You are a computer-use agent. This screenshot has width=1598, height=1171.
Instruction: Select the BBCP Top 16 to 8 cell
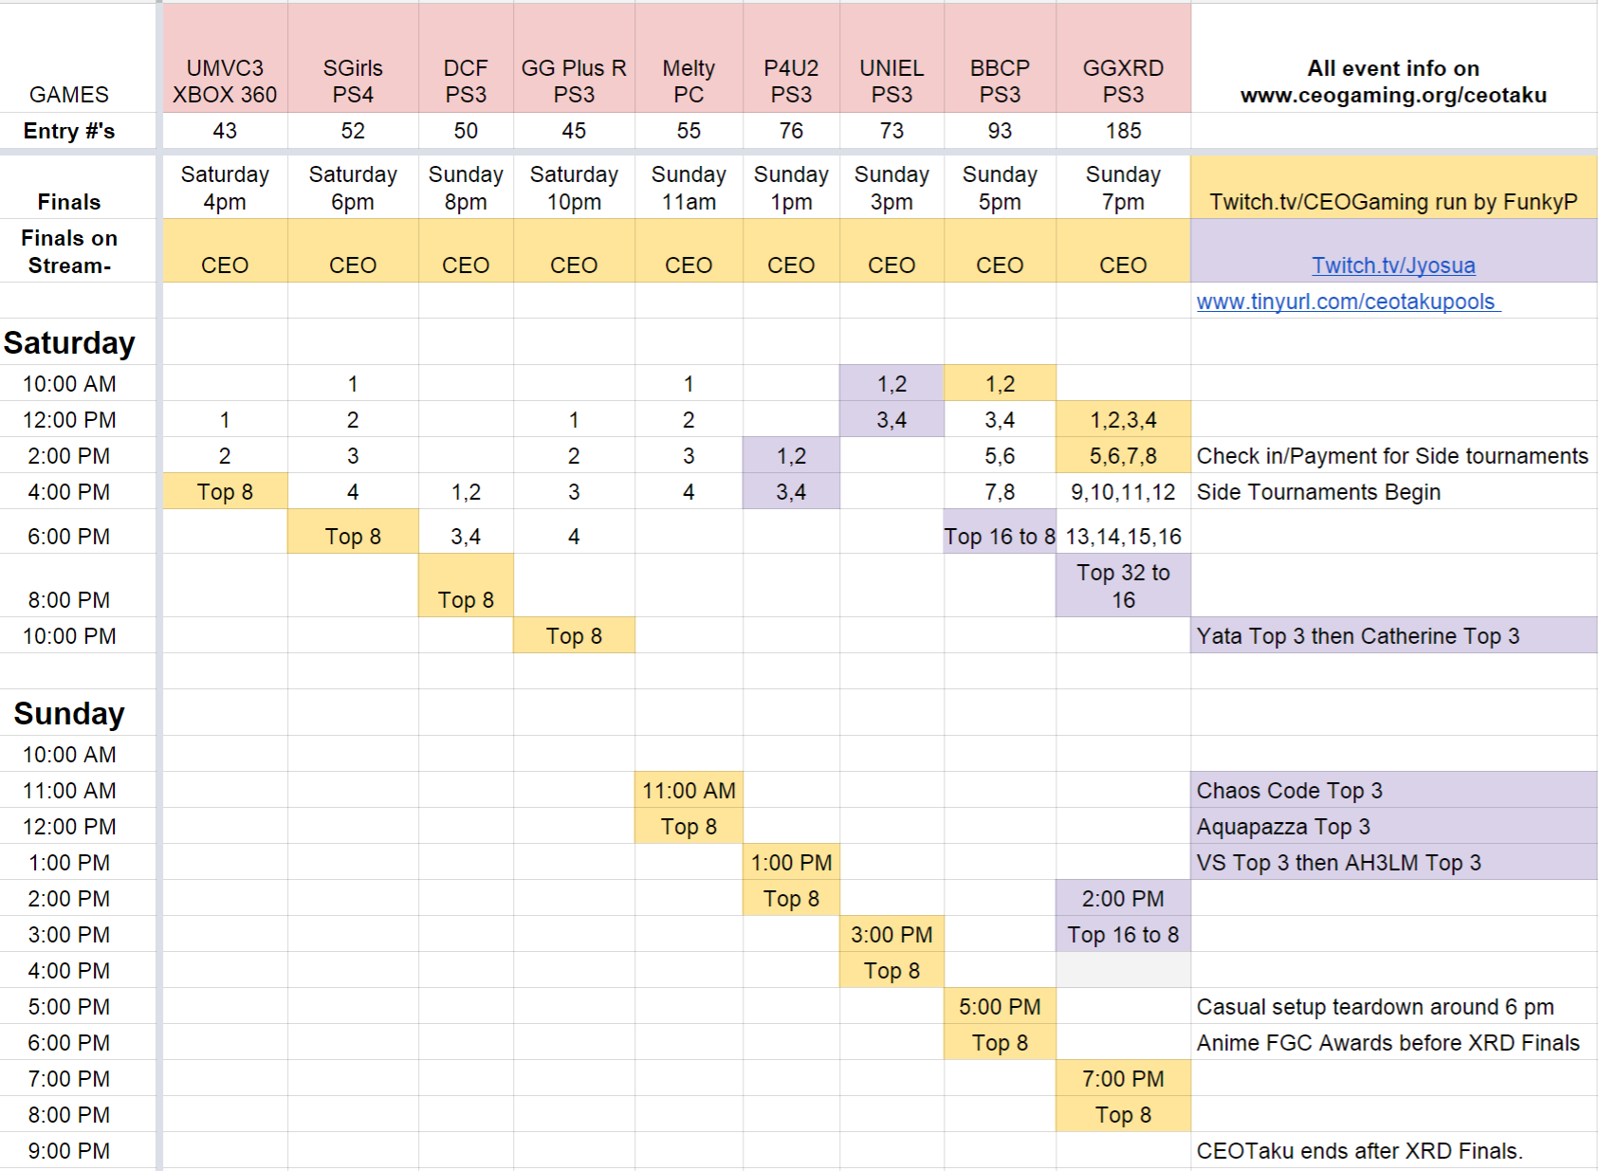tap(999, 536)
